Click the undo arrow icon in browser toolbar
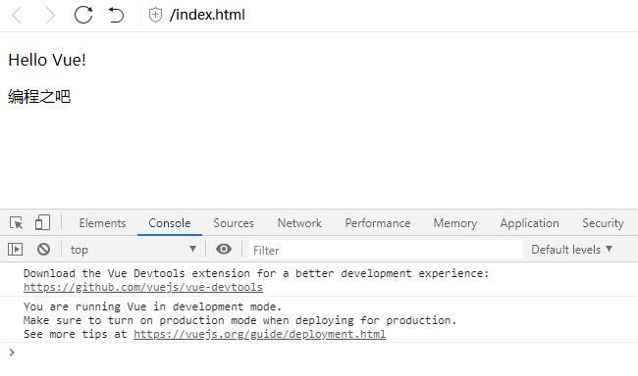This screenshot has height=376, width=638. (x=116, y=15)
